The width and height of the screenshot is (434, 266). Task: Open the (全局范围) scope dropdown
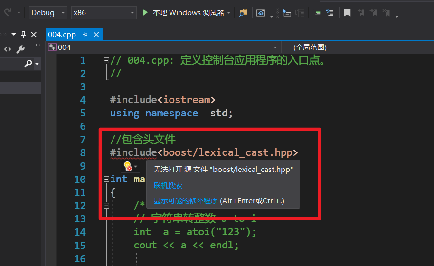tap(358, 47)
